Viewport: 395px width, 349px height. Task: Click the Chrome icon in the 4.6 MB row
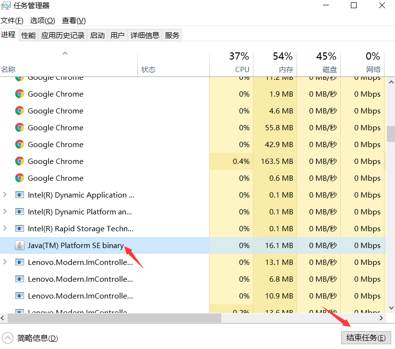point(19,111)
